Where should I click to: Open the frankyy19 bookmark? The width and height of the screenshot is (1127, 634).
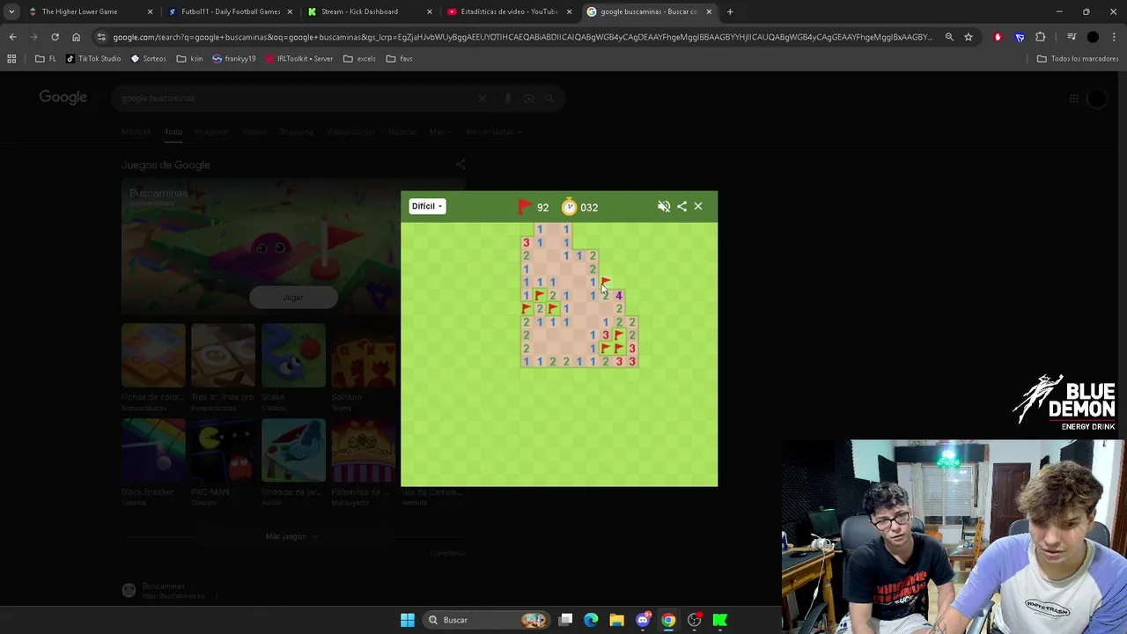coord(234,59)
